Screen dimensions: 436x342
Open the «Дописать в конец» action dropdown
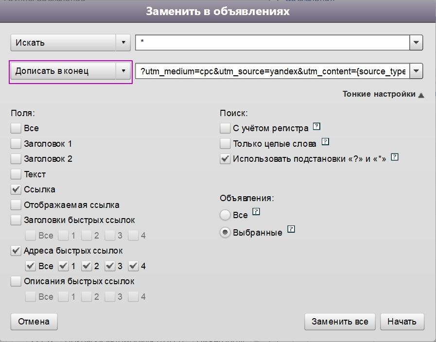pos(123,71)
